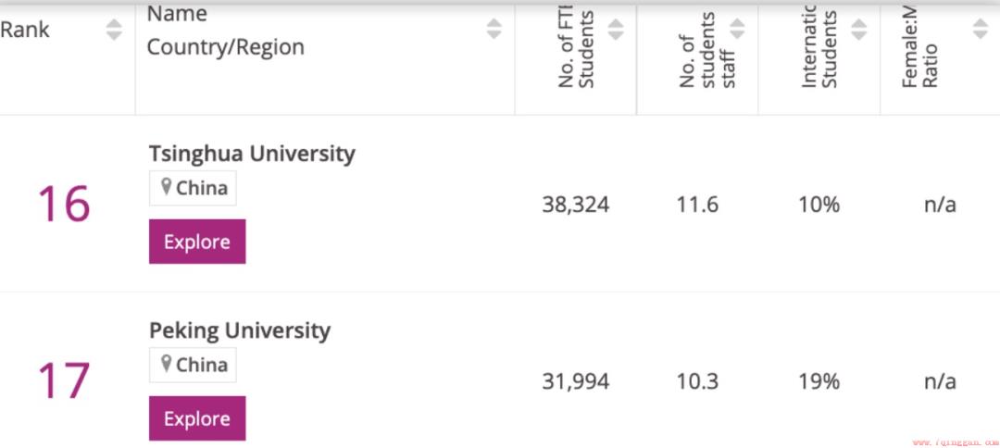The width and height of the screenshot is (1000, 448).
Task: Explore Peking University details
Action: point(197,418)
